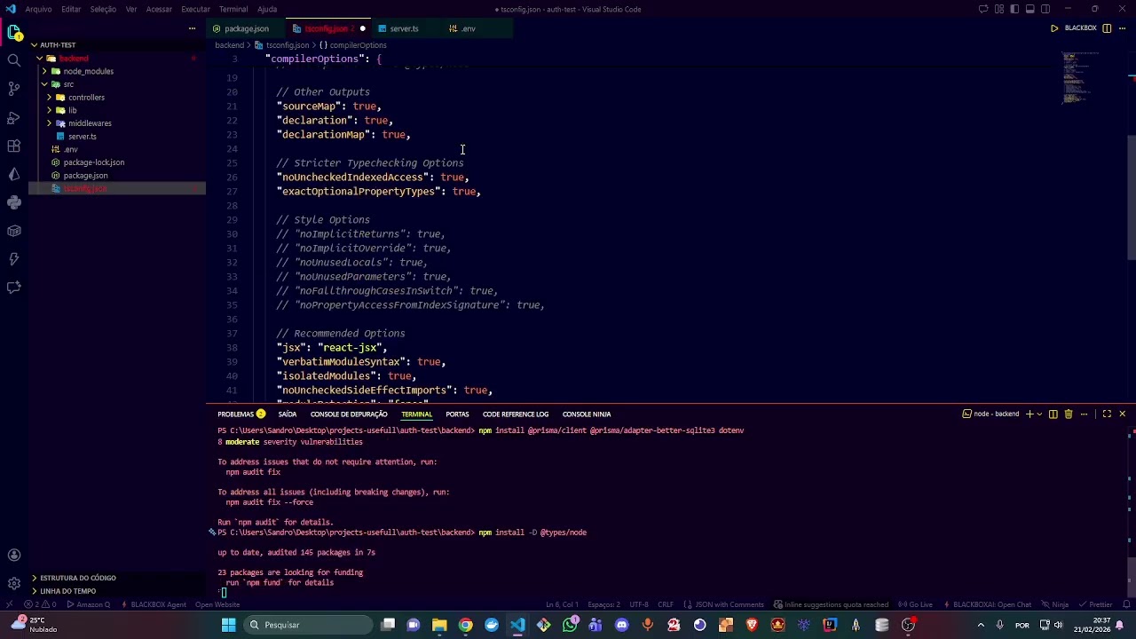1136x639 pixels.
Task: Open Run and Debug view
Action: click(13, 117)
